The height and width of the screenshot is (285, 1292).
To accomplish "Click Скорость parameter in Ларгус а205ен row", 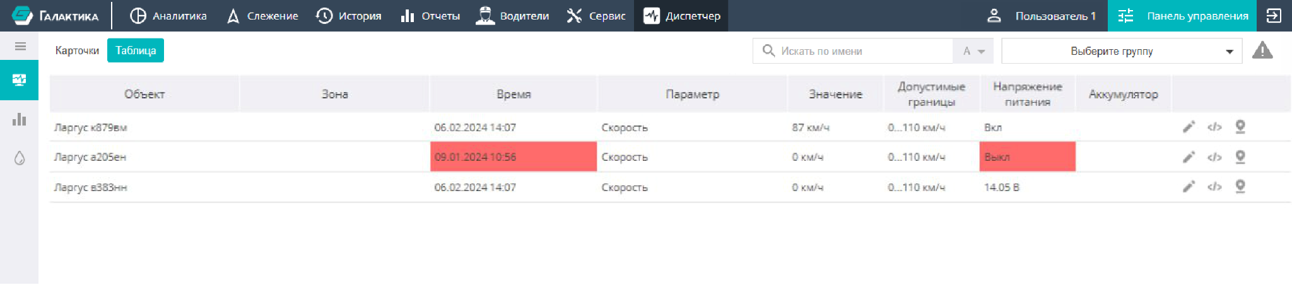I will [x=625, y=157].
